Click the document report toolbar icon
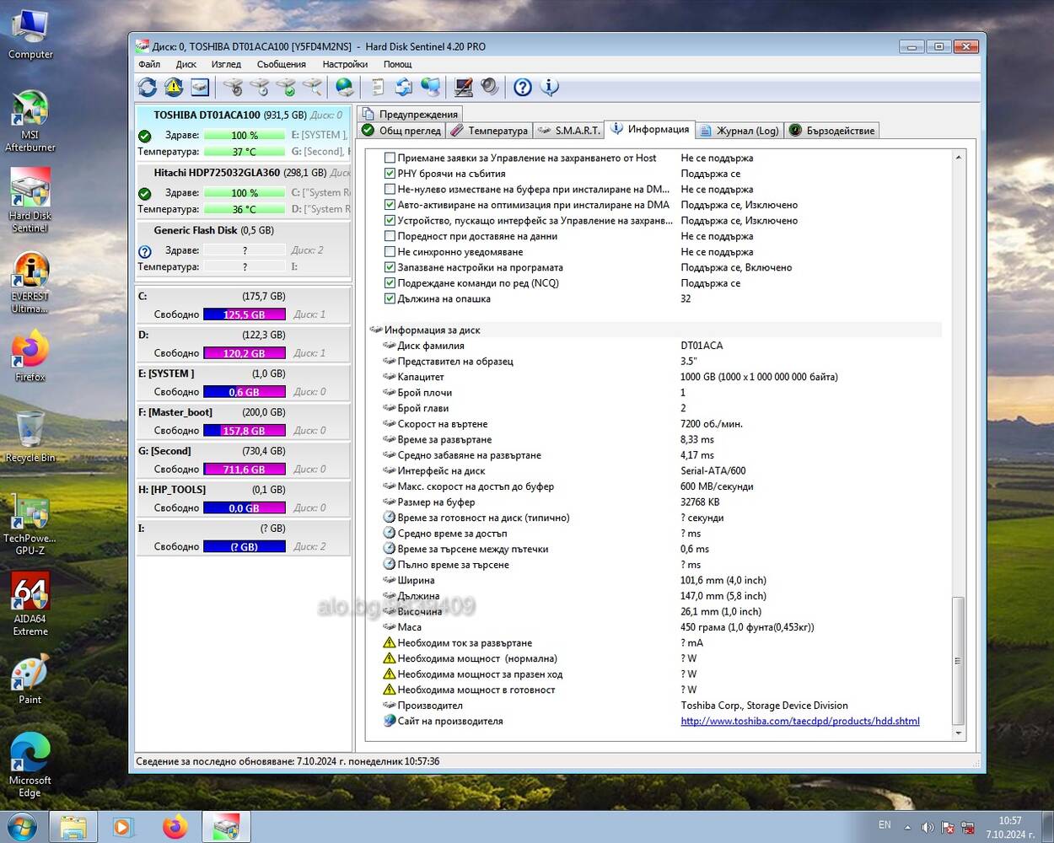The width and height of the screenshot is (1054, 843). [x=377, y=87]
